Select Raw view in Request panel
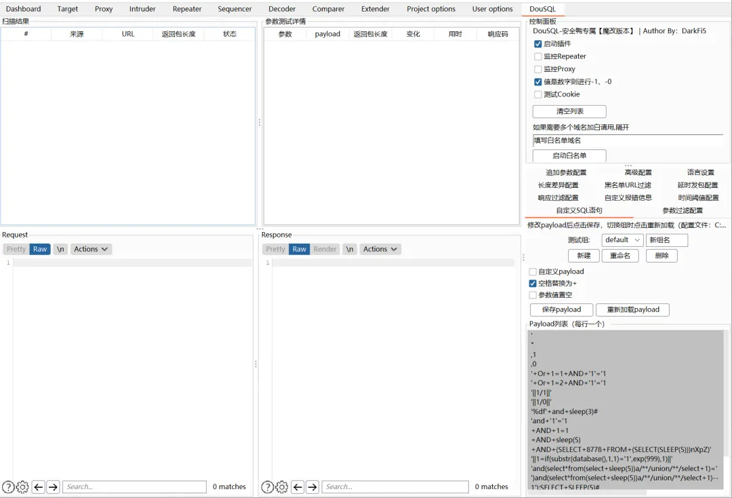 (x=40, y=249)
